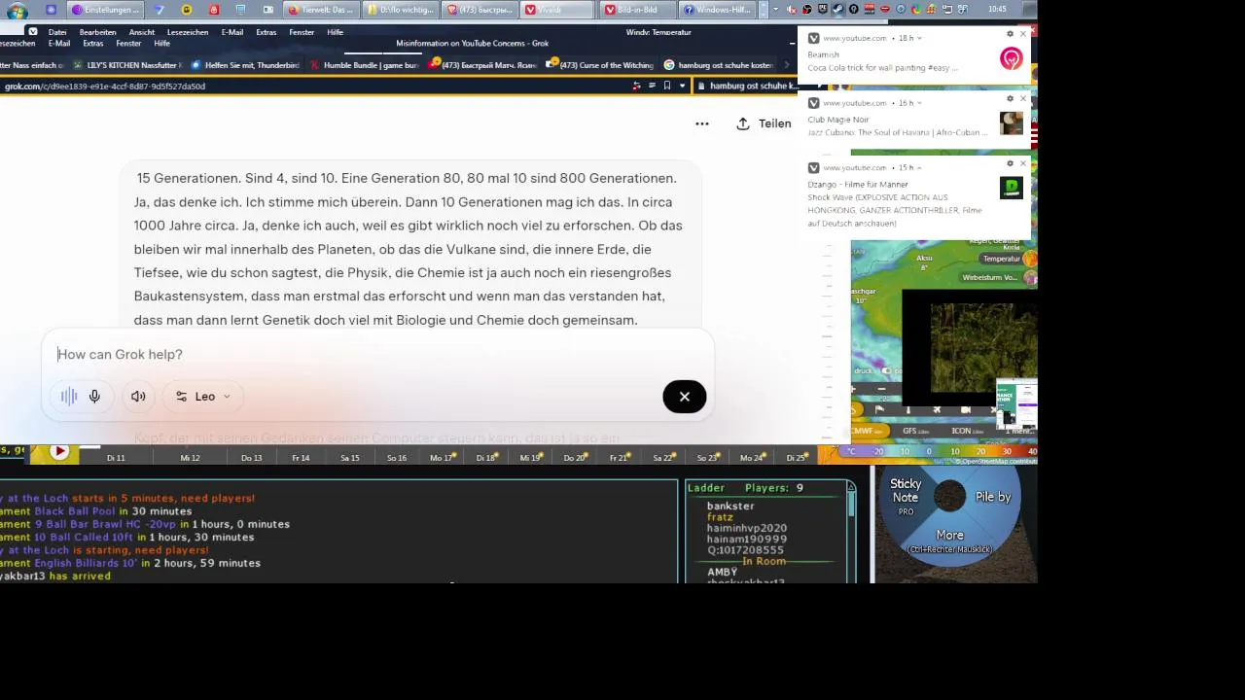Open 'Helfen Sie mit, Thunderbird' bookmark
1245x700 pixels.
(x=245, y=65)
